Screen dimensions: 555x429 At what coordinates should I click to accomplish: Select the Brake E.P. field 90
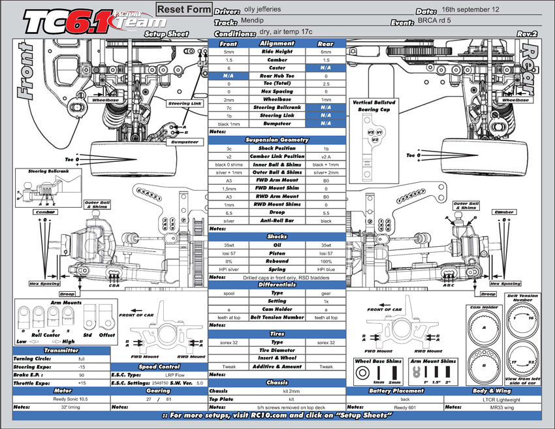[82, 375]
